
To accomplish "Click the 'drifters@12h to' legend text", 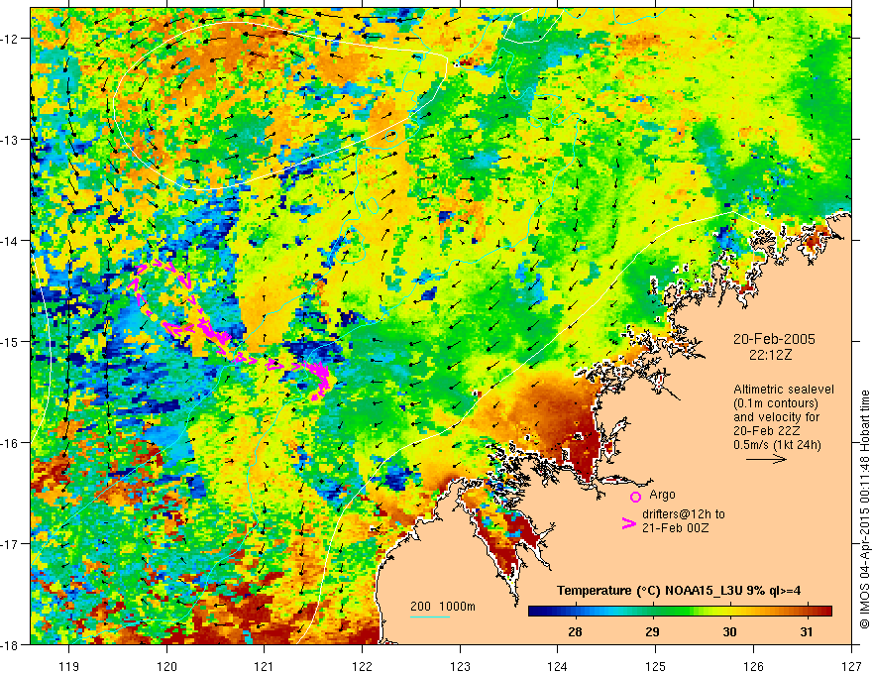I will (684, 514).
